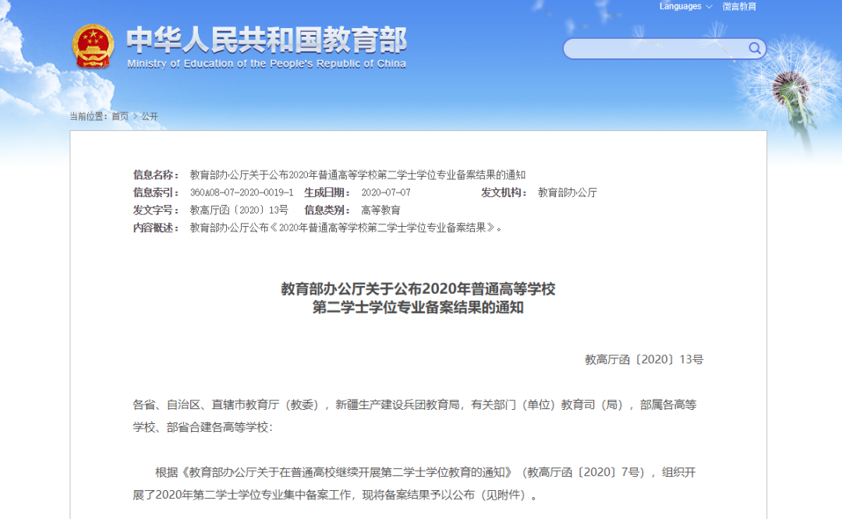
Task: Click the 中华人民共和国教育部 site title
Action: 266,39
